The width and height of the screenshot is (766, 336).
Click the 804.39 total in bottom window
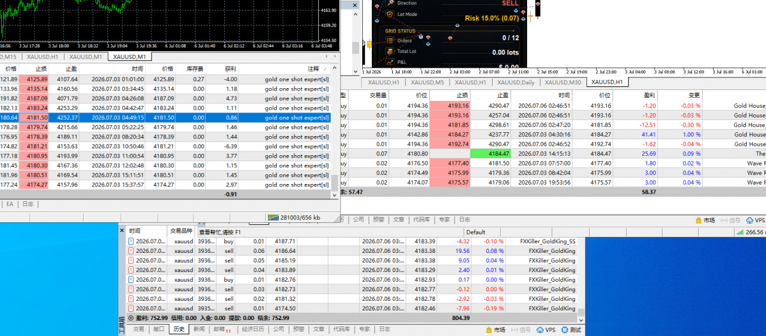pyautogui.click(x=461, y=318)
